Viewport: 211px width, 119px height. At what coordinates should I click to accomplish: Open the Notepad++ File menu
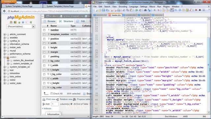(x=95, y=7)
